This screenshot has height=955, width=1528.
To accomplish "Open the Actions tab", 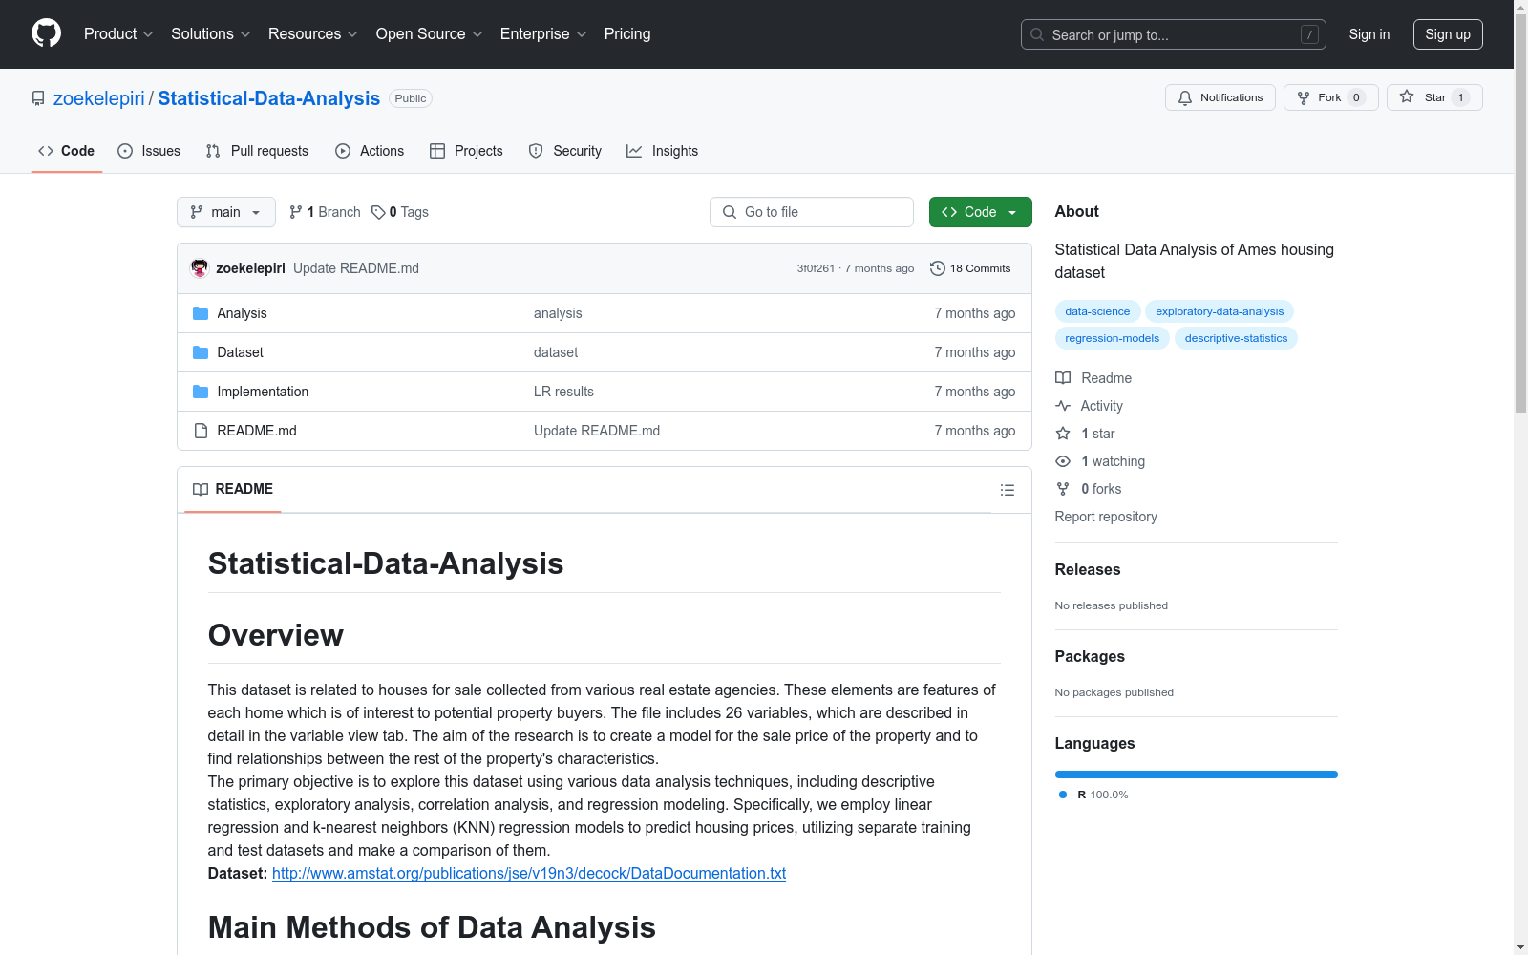I will coord(370,151).
